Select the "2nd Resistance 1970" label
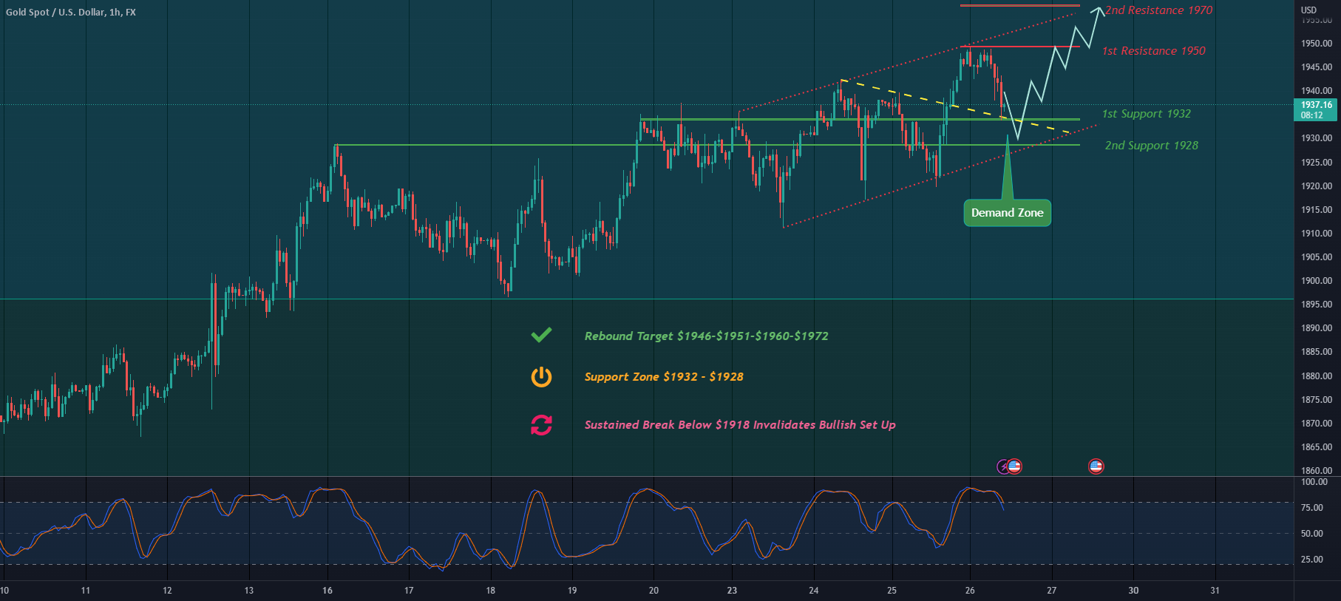Screen dimensions: 1341x601 1158,10
